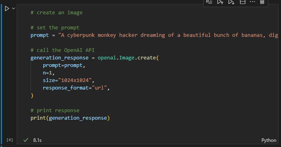The image size is (281, 147).
Task: Run the cell by line using the toolbar icon
Action: (x=209, y=2)
